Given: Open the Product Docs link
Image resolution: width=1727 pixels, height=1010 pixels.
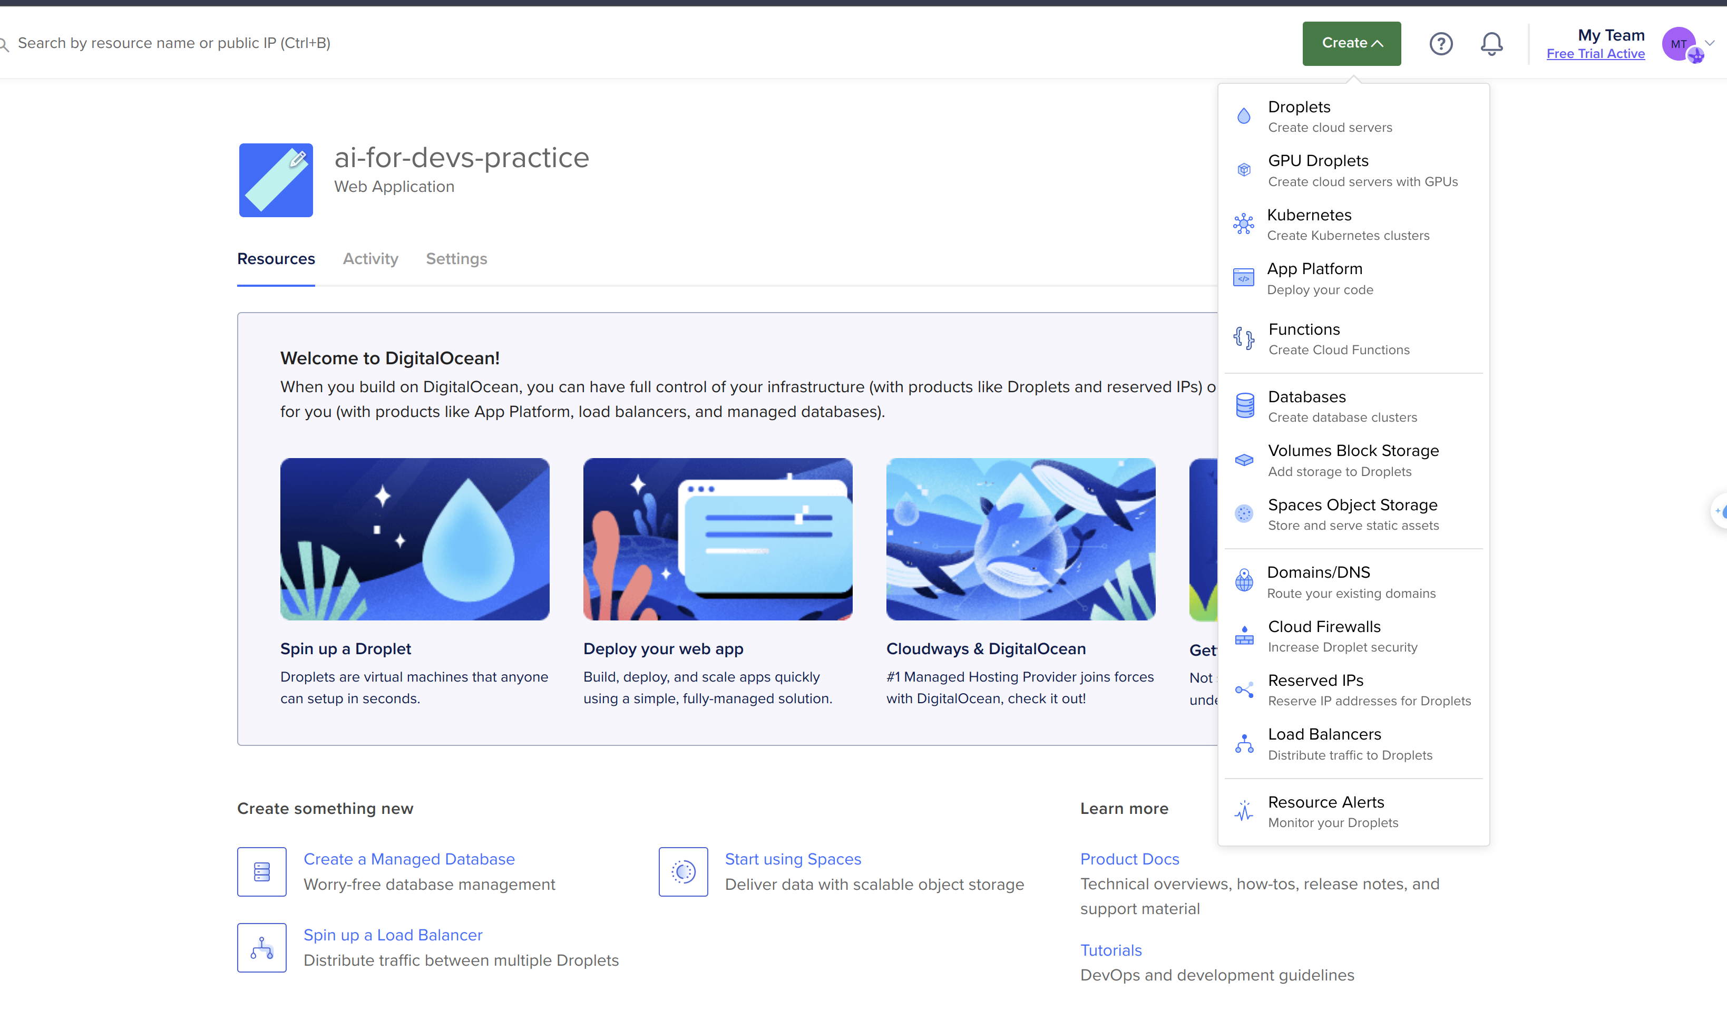Looking at the screenshot, I should point(1129,859).
